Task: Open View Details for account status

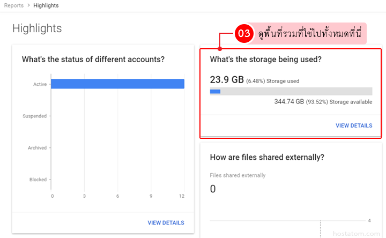Action: [166, 222]
